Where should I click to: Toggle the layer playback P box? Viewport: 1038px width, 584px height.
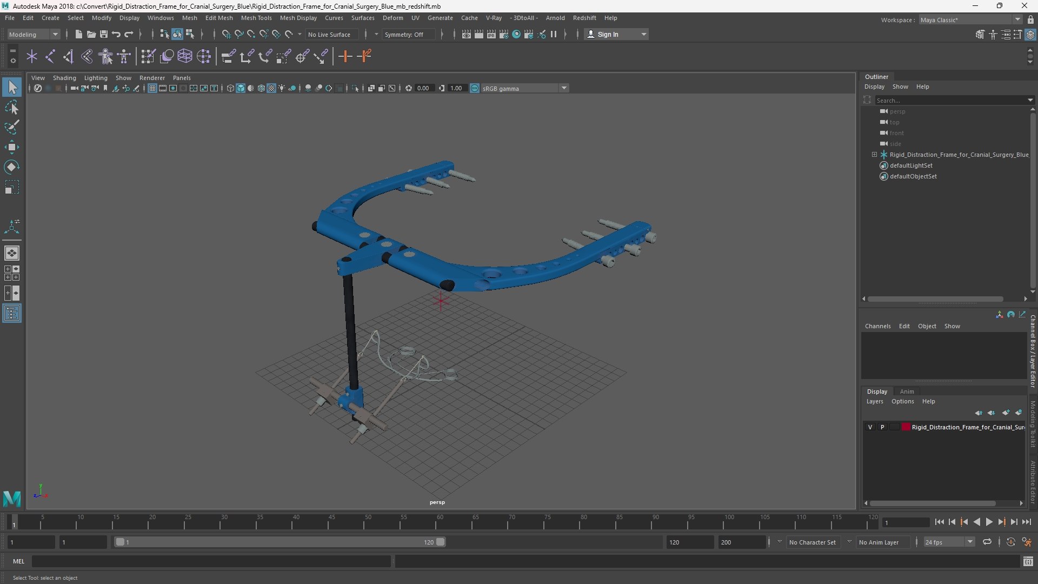tap(882, 427)
